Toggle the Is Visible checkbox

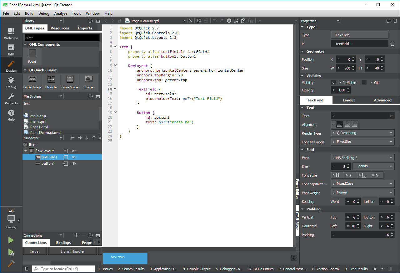[333, 83]
